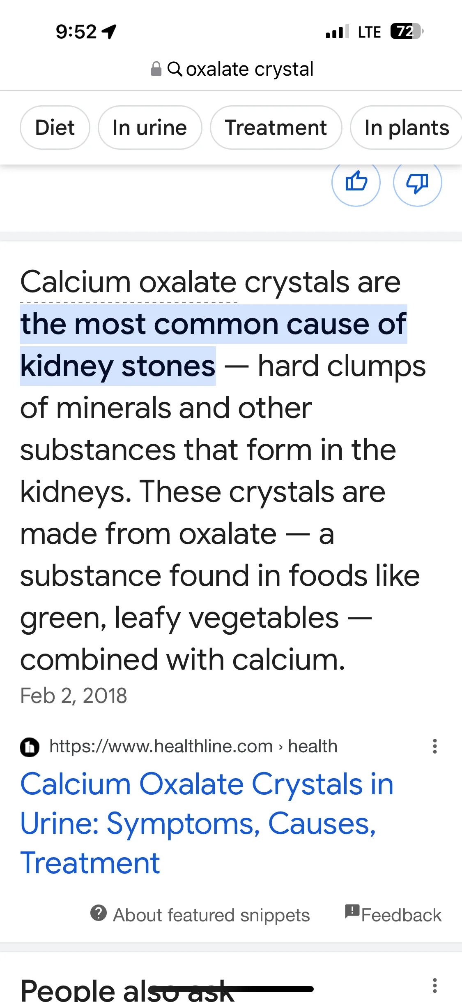Tap the location arrow in status bar

click(x=109, y=32)
